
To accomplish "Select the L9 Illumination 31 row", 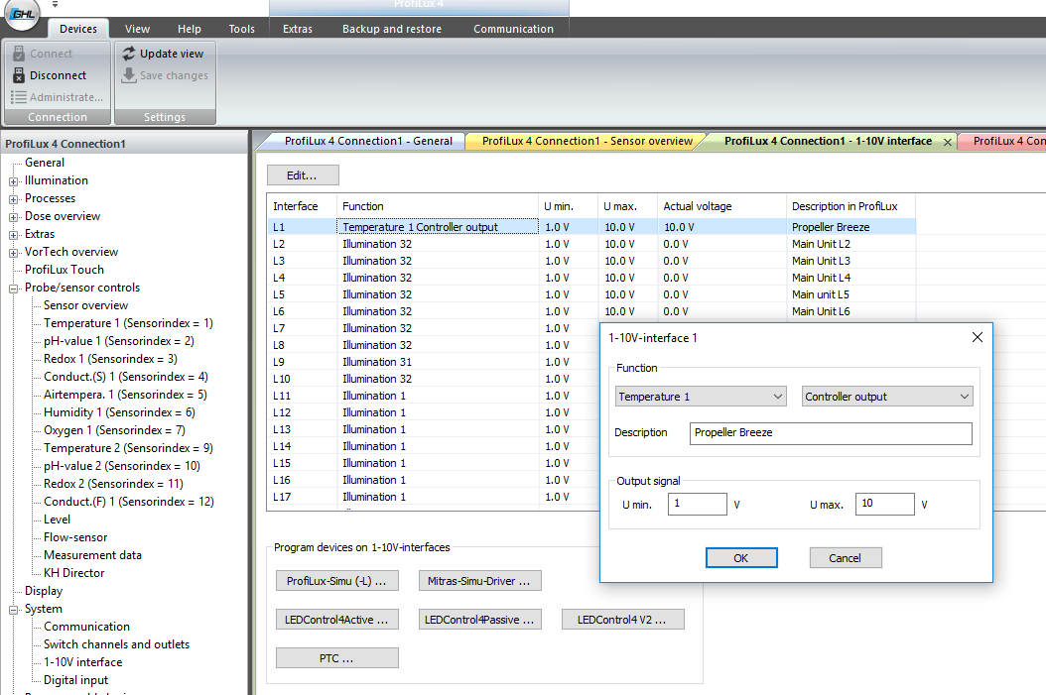I will [x=434, y=362].
